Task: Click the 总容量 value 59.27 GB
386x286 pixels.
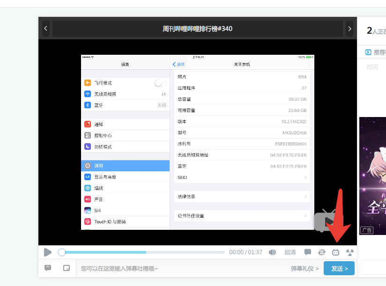Action: point(297,99)
